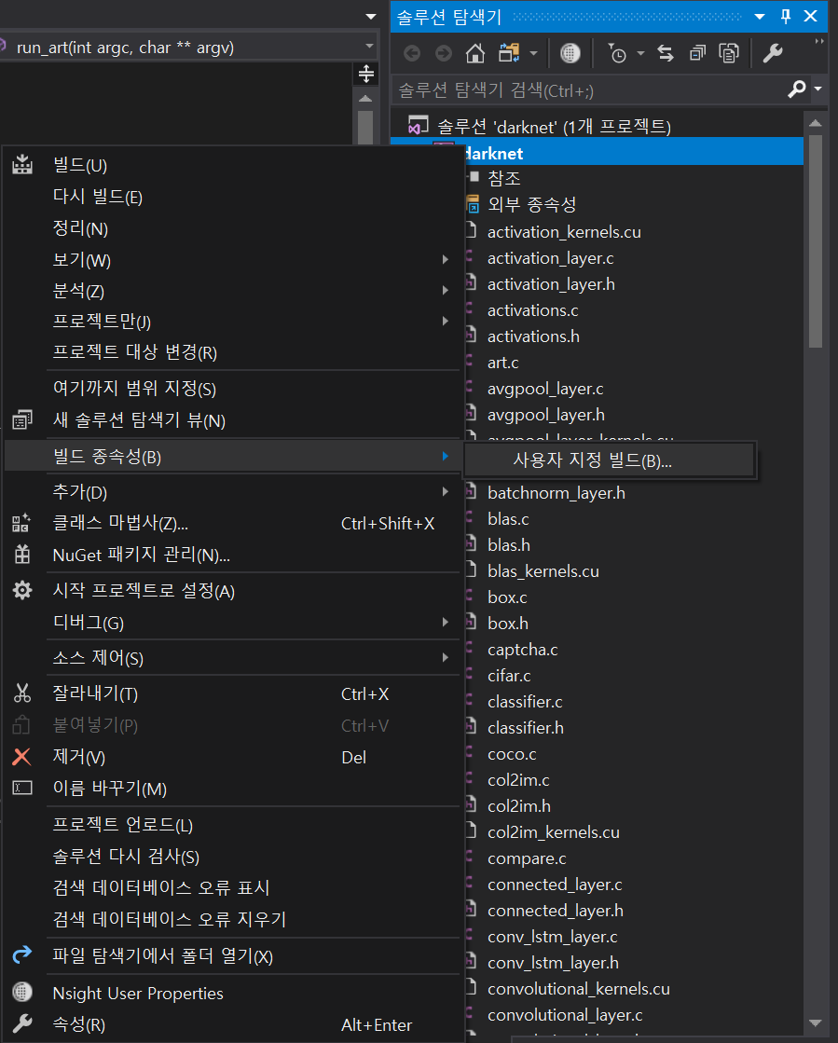
Task: Click the editor split handle icon
Action: [x=365, y=74]
